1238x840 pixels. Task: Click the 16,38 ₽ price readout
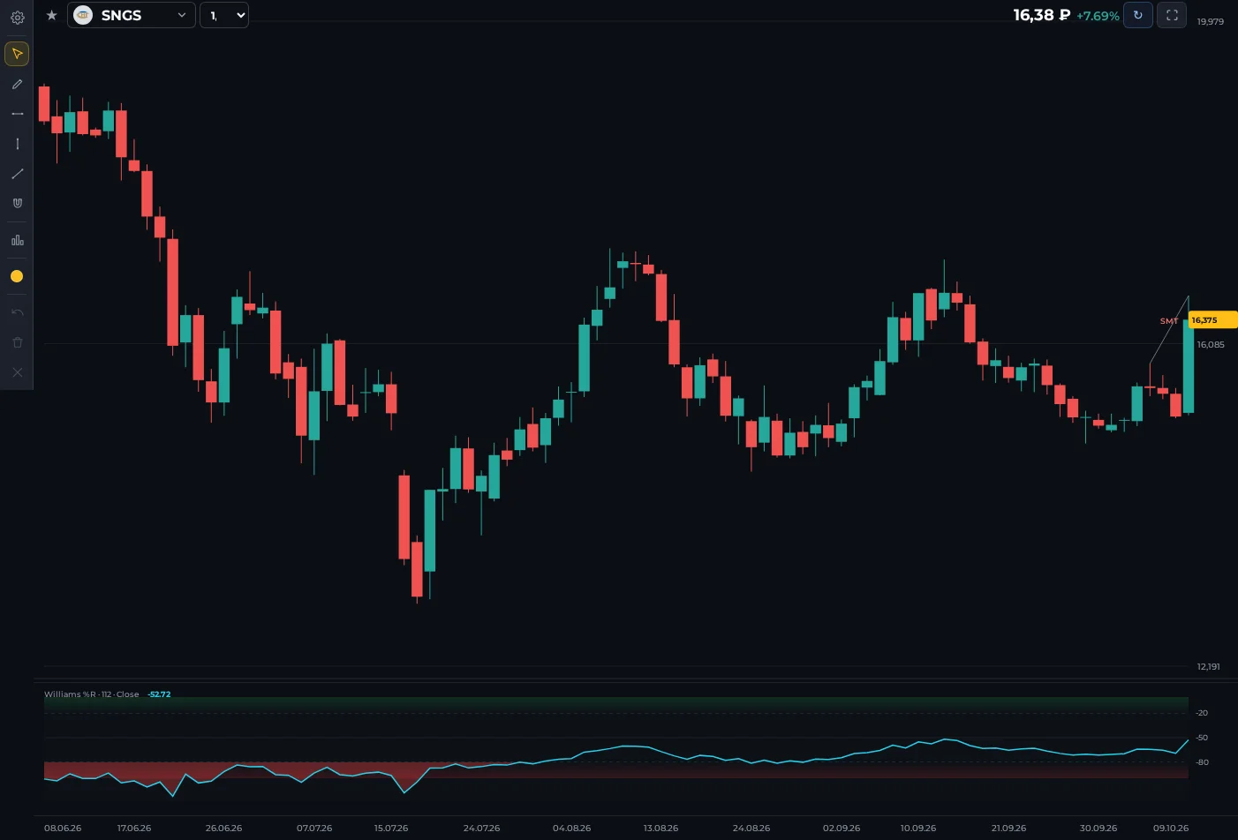tap(1042, 15)
